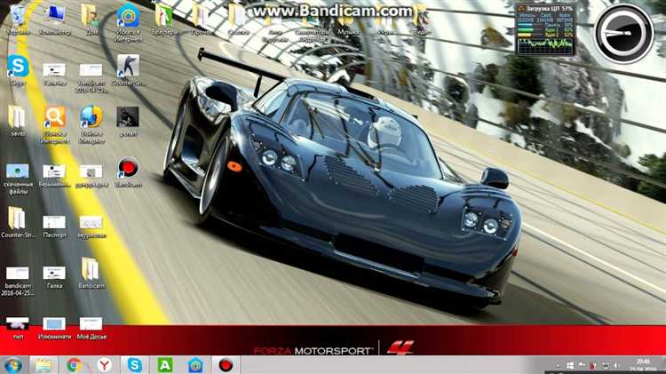Screen dimensions: 666x374
Task: Open the Видео folder on the desktop
Action: click(x=421, y=20)
